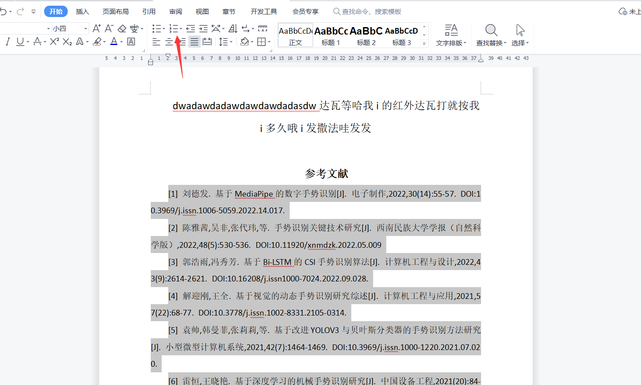Open the paragraph settings dialog launcher
Screen dimensions: 641x385
coord(270,51)
